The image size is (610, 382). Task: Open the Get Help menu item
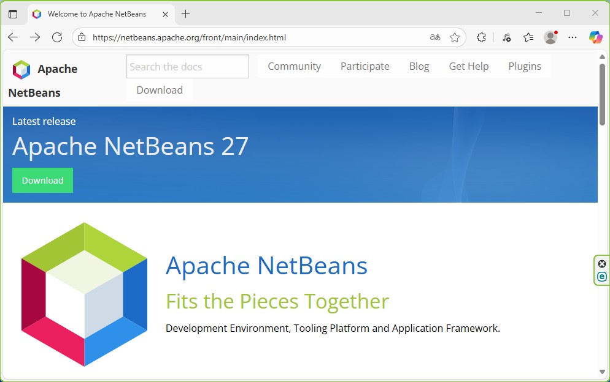468,66
